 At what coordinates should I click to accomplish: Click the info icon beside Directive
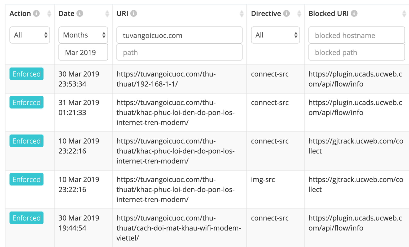(286, 13)
